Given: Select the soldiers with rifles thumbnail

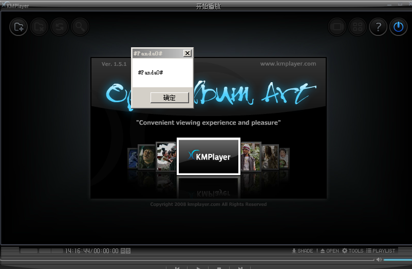Looking at the screenshot, I should click(x=166, y=157).
